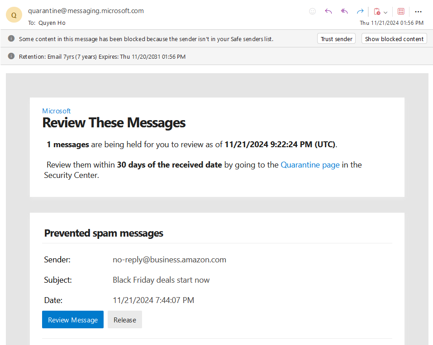
Task: Open the Quarantine page link
Action: pyautogui.click(x=310, y=165)
